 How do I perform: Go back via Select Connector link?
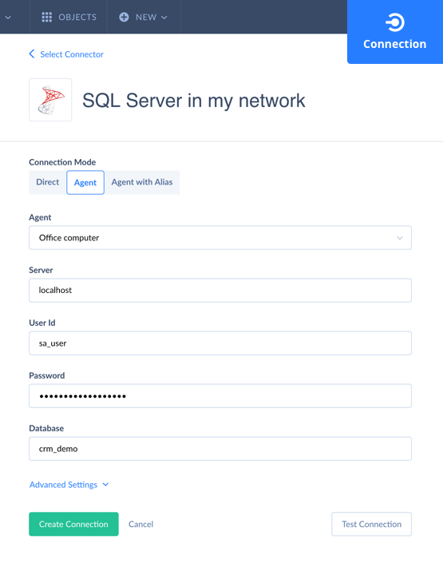pyautogui.click(x=72, y=54)
